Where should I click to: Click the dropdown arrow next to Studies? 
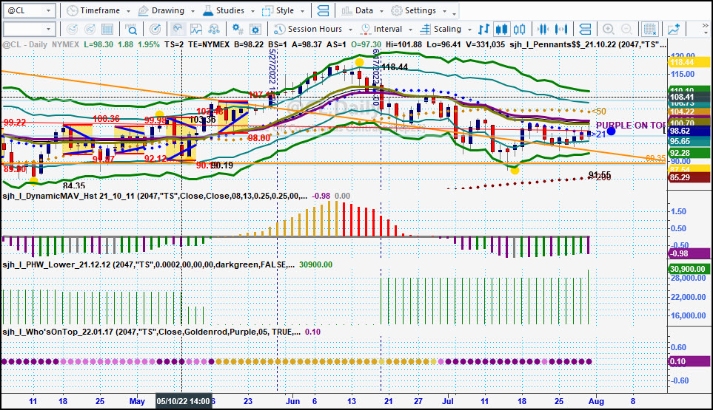point(252,11)
